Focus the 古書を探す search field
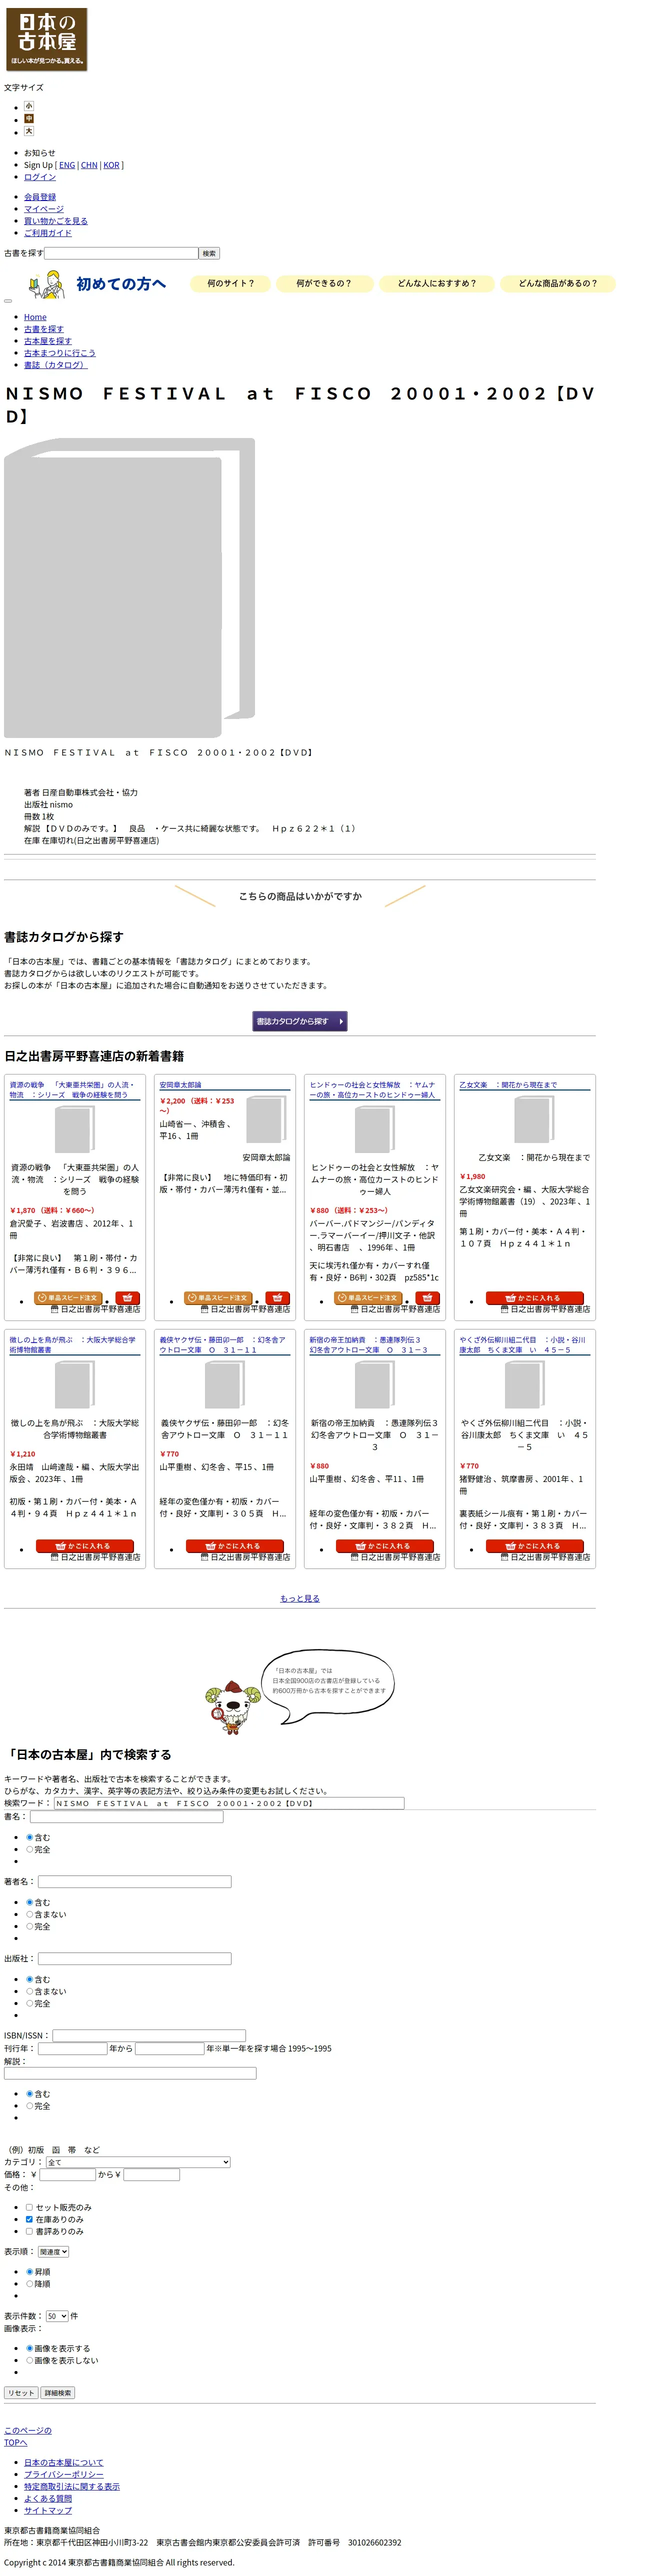This screenshot has height=2576, width=670. pyautogui.click(x=121, y=253)
